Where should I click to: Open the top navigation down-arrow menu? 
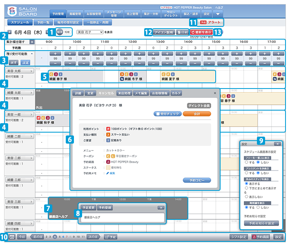[218, 14]
